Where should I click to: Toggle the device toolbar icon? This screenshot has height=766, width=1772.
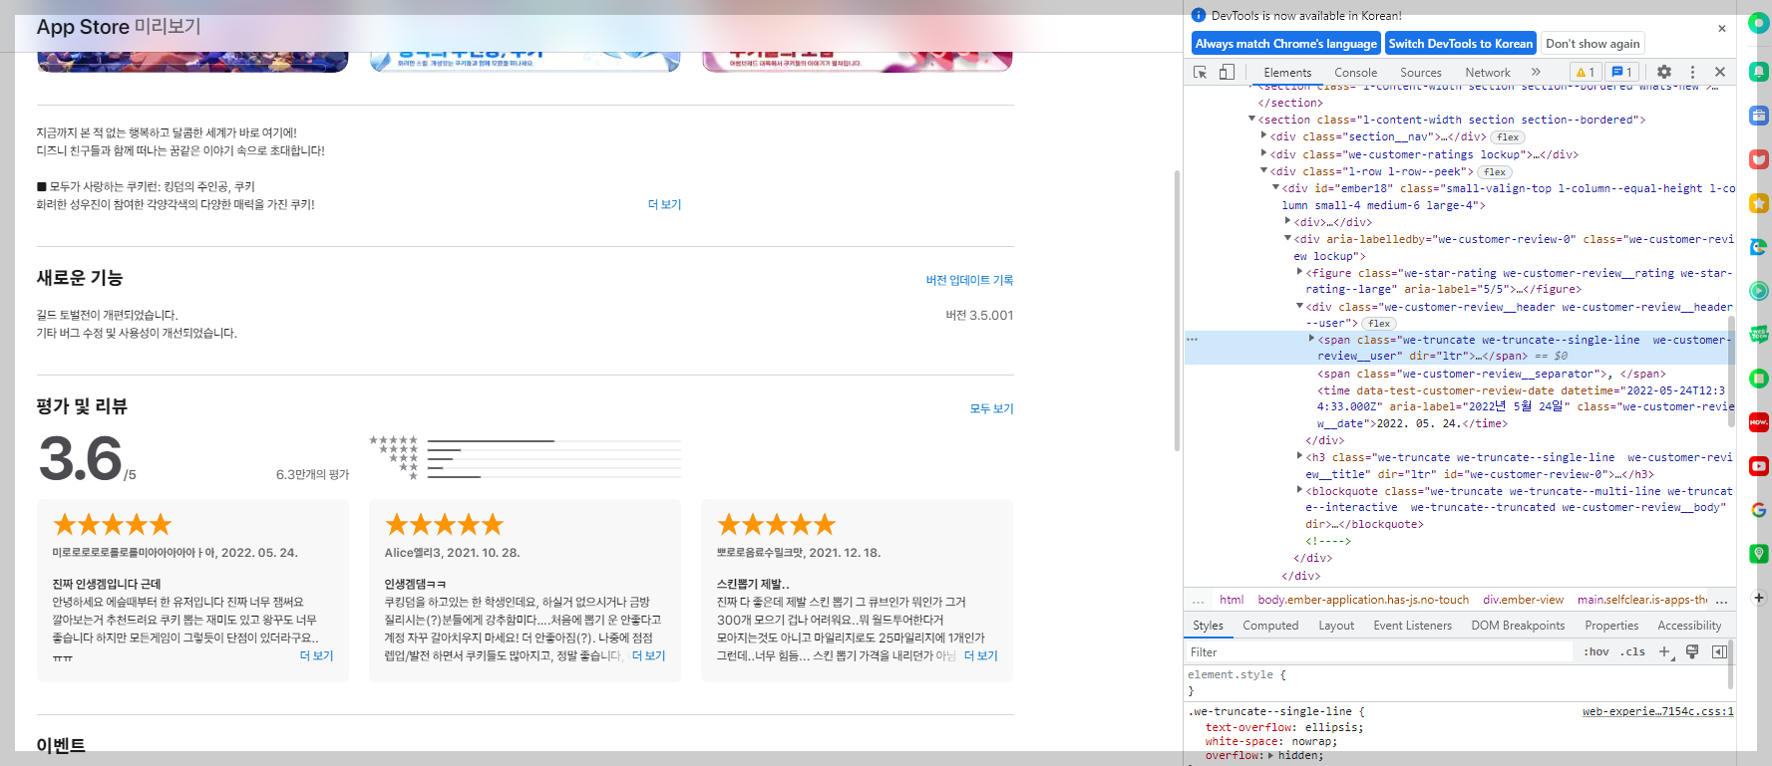pyautogui.click(x=1227, y=72)
